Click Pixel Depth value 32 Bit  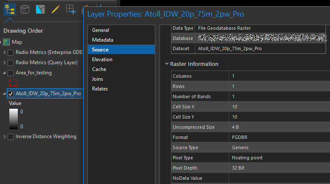click(238, 168)
